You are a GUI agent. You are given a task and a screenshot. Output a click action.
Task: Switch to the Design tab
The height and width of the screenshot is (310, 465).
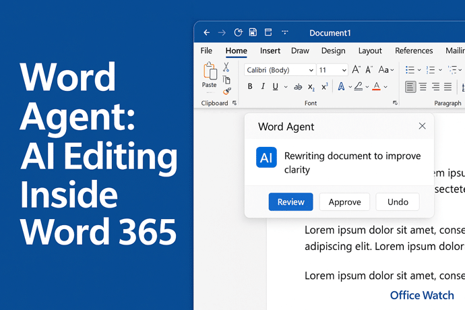tap(334, 51)
